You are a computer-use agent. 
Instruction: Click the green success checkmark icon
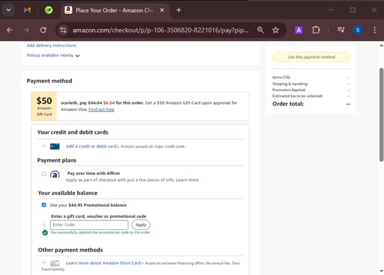click(45, 232)
